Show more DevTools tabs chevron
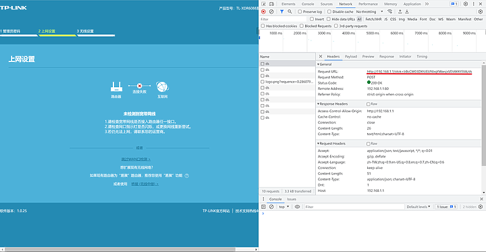This screenshot has height=252, width=486. coord(427,4)
